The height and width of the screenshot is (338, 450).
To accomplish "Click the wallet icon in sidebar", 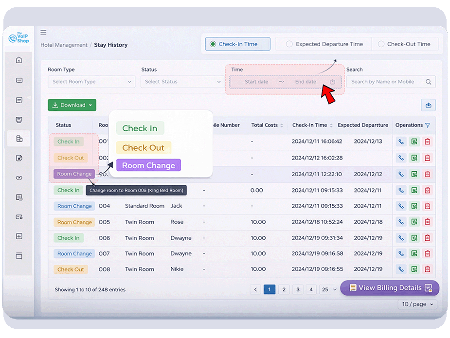I will 19,217.
